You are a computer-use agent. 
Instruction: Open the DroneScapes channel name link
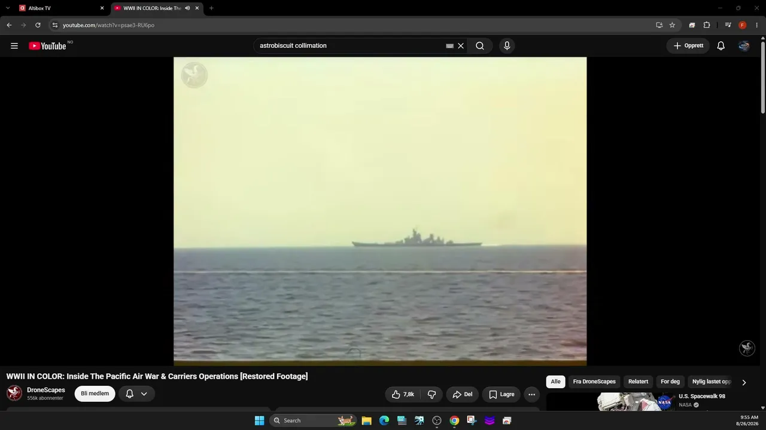click(x=46, y=390)
